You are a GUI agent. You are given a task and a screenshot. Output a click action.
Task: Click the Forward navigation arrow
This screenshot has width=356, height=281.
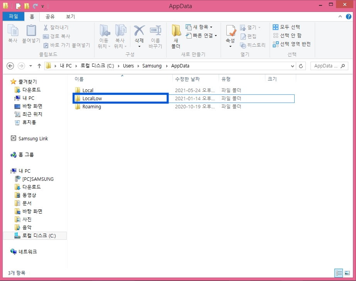(21, 66)
